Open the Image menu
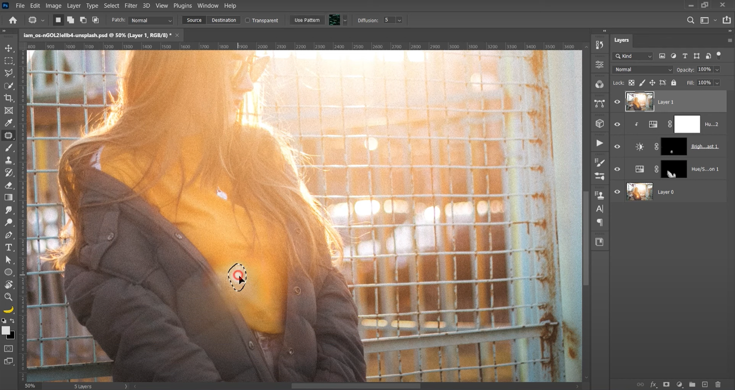 point(53,6)
